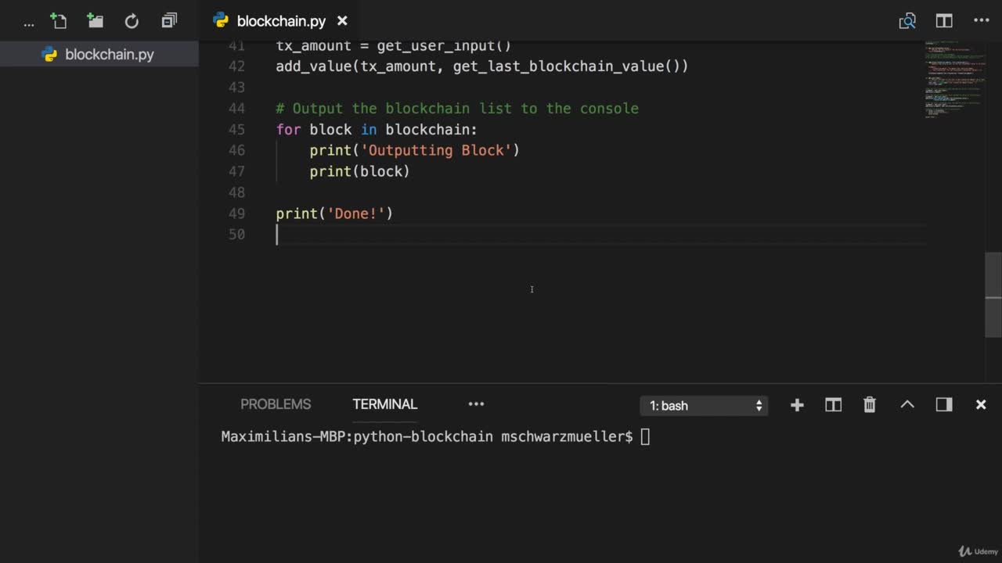Click the terminal prompt input area
This screenshot has height=563, width=1002.
click(645, 437)
